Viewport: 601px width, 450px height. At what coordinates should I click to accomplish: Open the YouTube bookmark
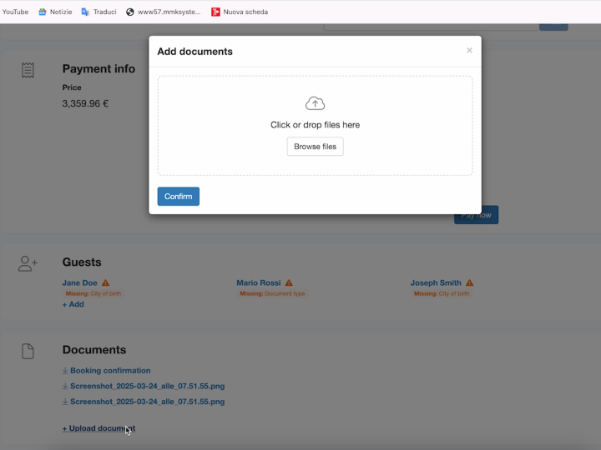pos(15,12)
